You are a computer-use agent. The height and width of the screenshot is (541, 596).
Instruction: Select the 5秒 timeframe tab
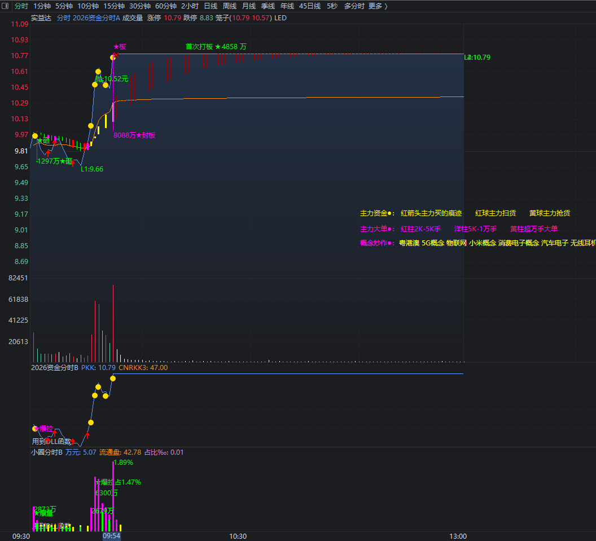coord(332,6)
